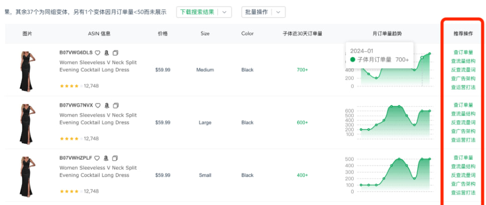This screenshot has height=205, width=486.
Task: Click the 推荐操作 column header
Action: tap(463, 33)
